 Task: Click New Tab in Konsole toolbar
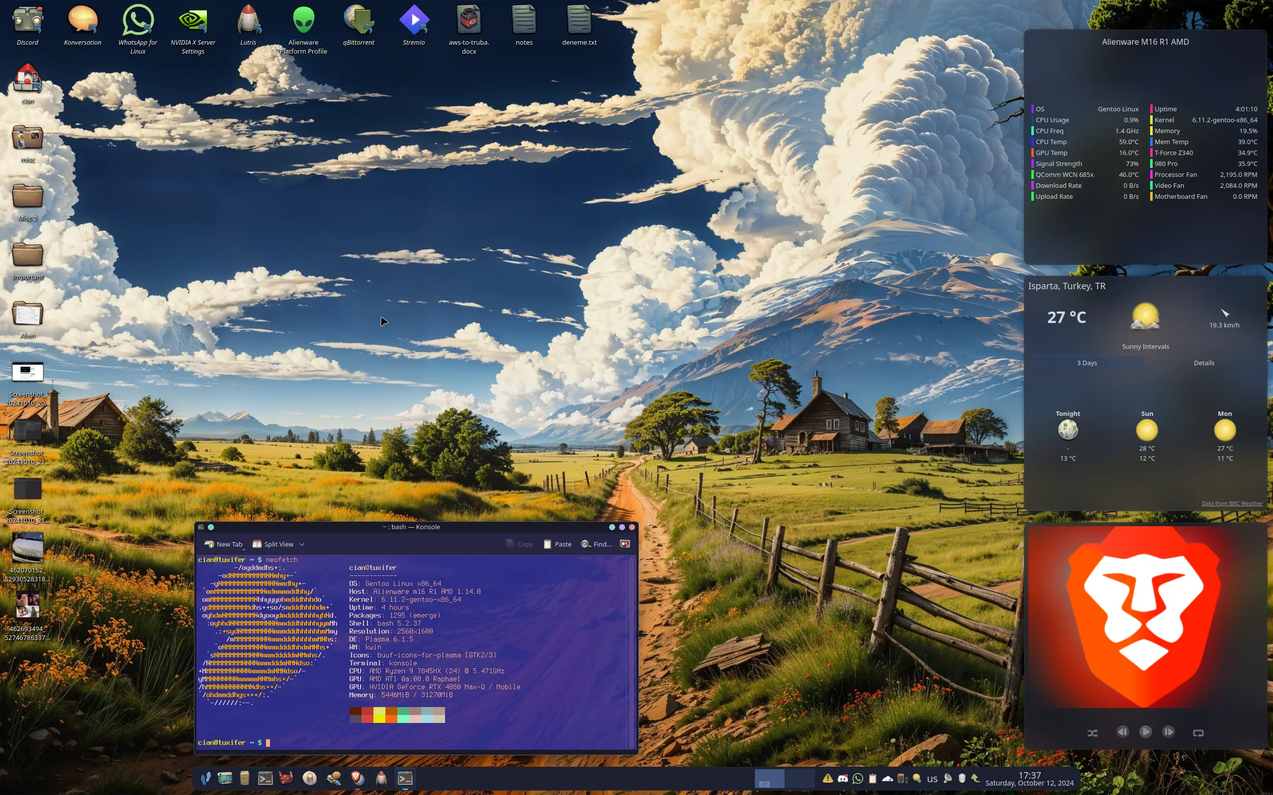[x=224, y=544]
